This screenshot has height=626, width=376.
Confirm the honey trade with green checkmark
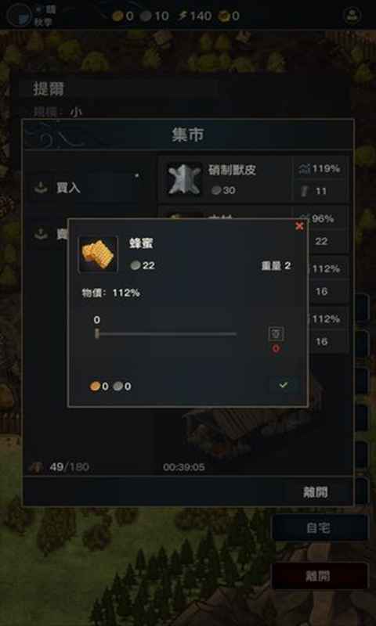[x=284, y=385]
